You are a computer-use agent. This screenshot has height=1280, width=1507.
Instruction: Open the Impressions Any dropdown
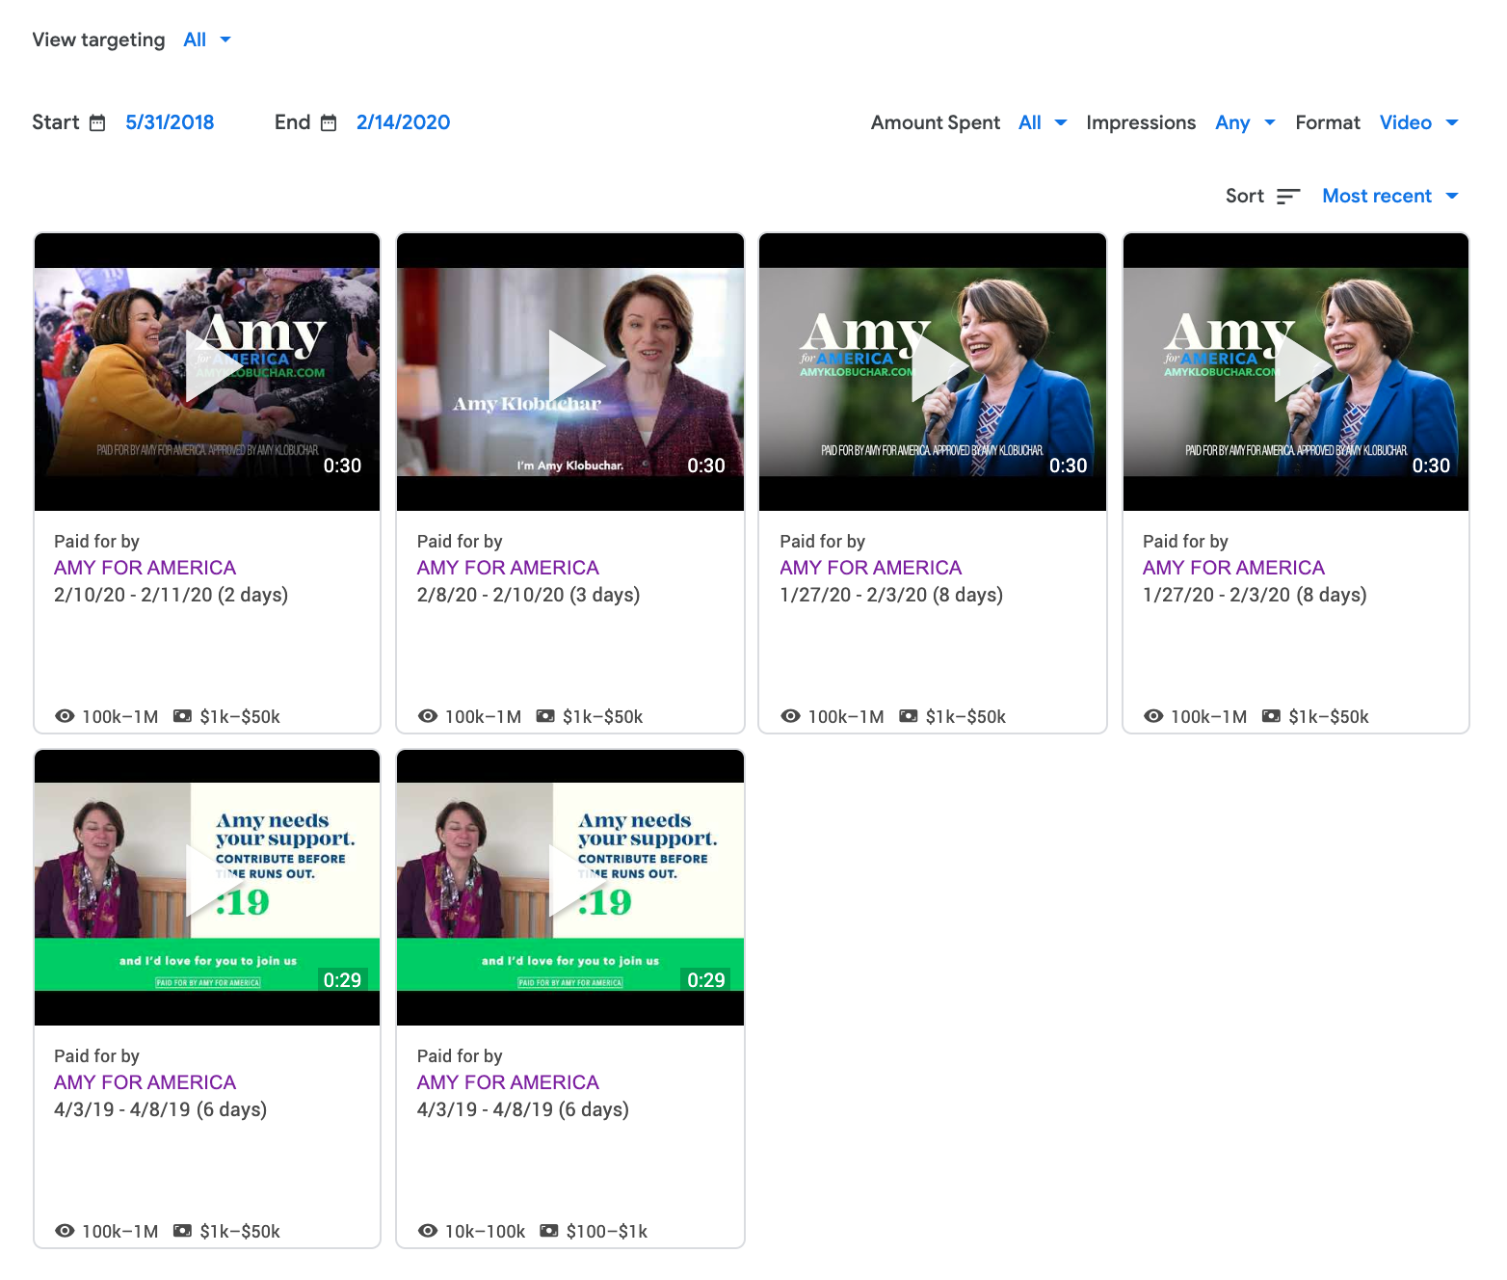coord(1245,122)
